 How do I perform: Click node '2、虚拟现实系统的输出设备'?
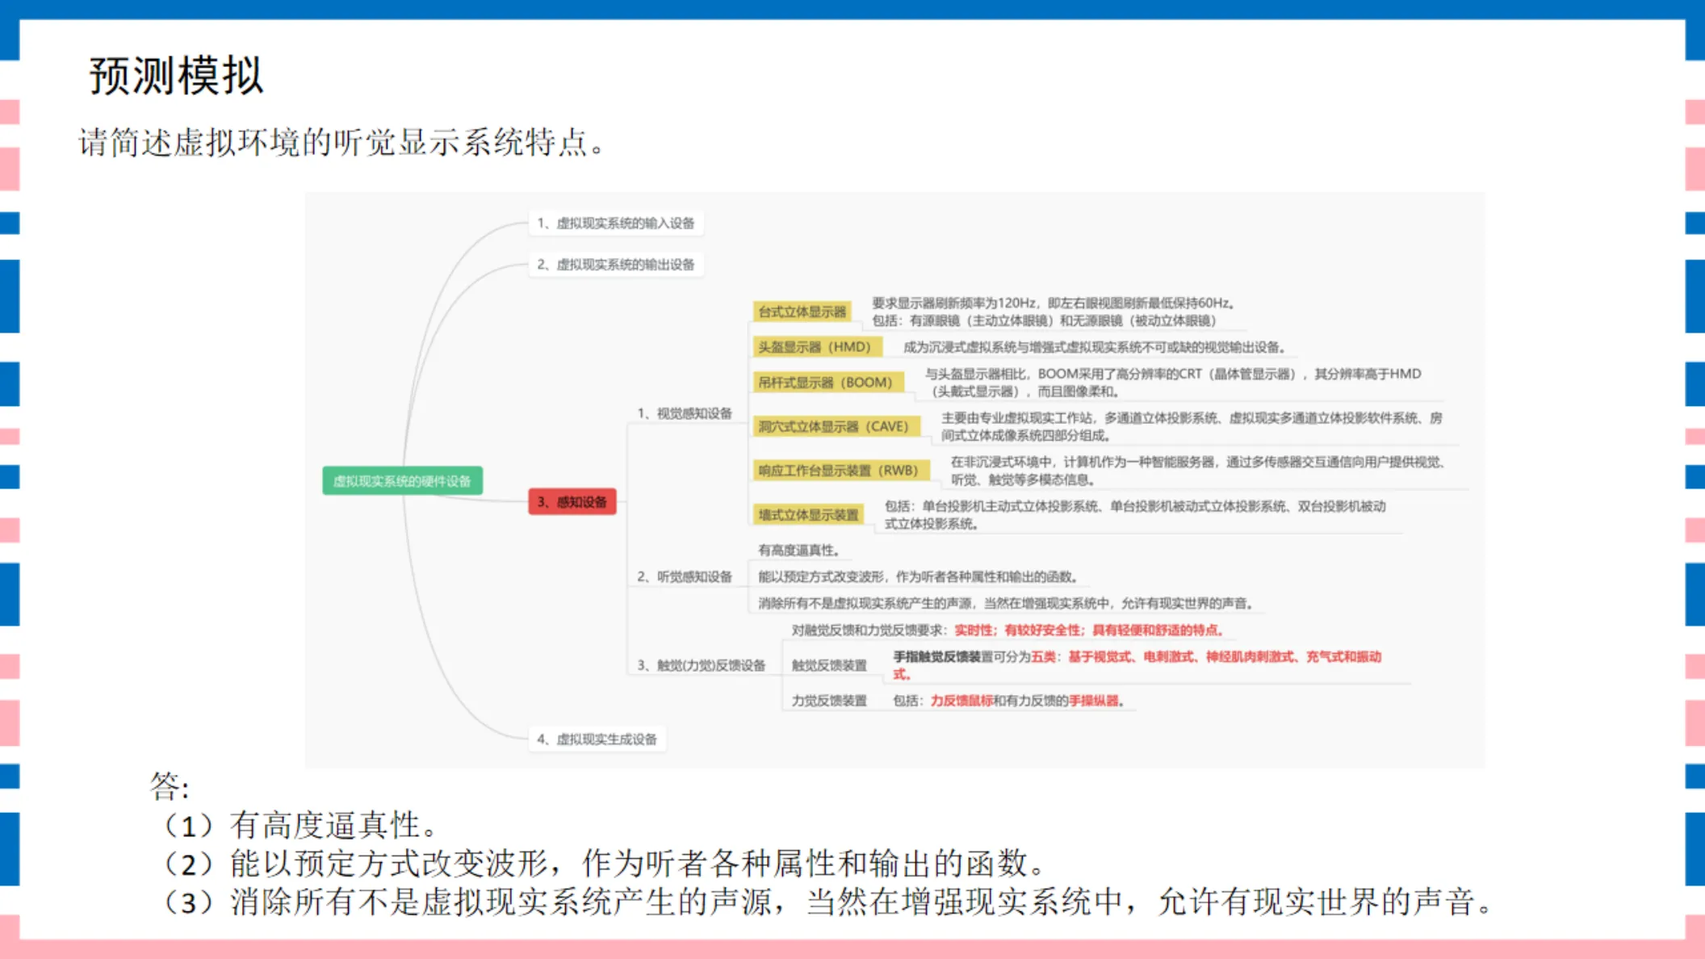coord(616,264)
